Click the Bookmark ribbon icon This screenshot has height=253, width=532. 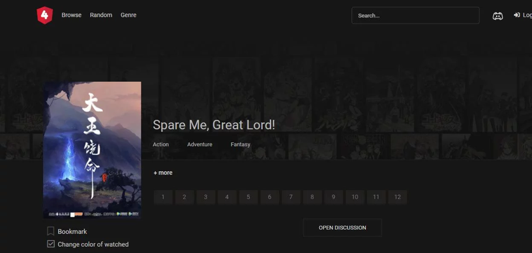[50, 232]
